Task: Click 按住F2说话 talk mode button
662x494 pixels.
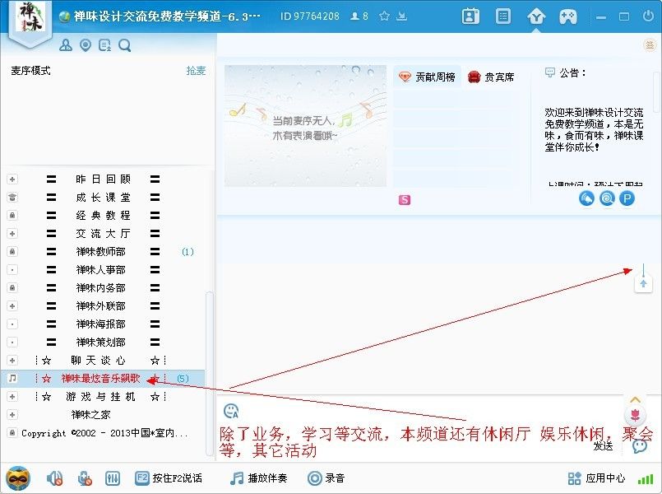Action: point(169,478)
